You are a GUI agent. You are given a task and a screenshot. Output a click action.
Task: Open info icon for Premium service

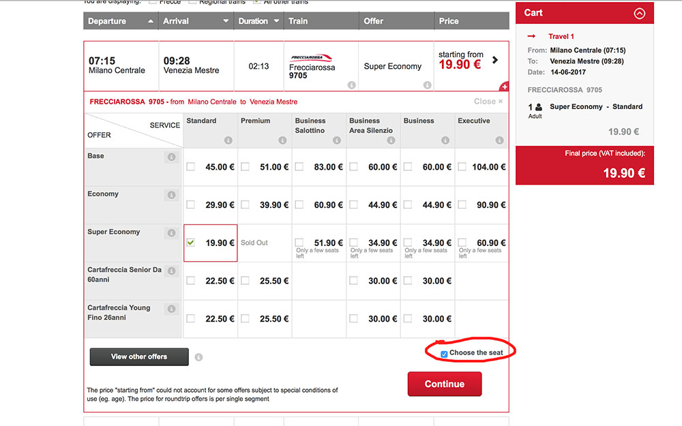coord(282,140)
